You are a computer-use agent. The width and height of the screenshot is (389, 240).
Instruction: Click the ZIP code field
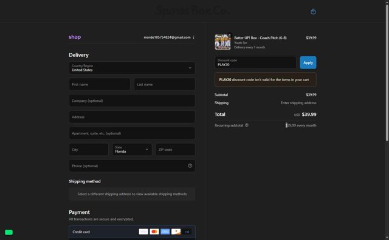click(176, 150)
